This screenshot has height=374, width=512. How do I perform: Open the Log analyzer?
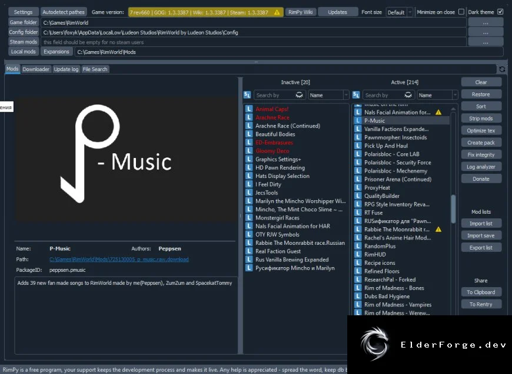(x=481, y=167)
